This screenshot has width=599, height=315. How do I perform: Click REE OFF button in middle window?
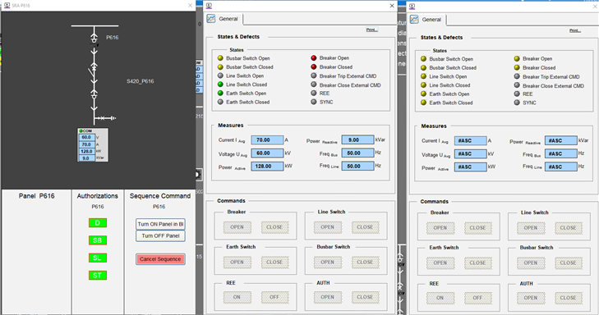(x=274, y=297)
